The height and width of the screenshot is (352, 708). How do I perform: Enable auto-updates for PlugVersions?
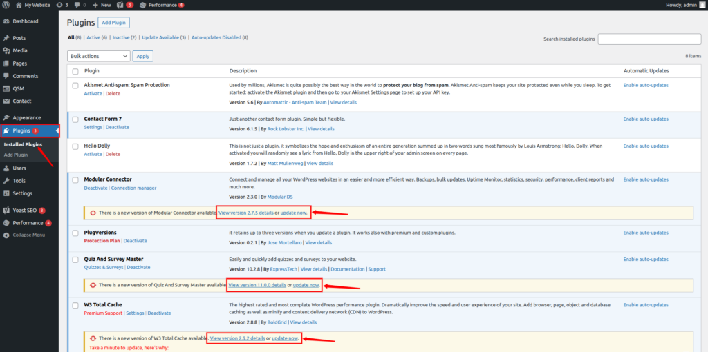pyautogui.click(x=646, y=233)
